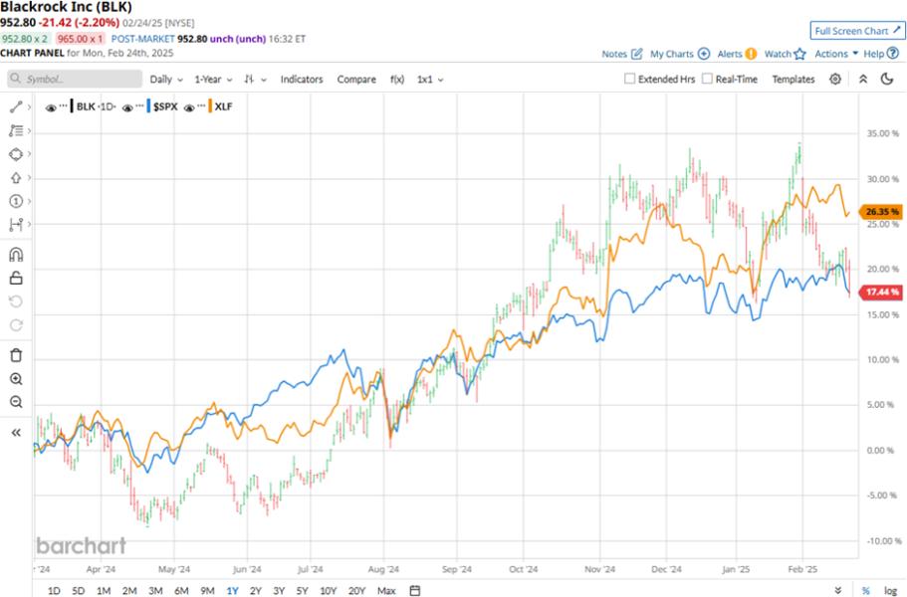Open the 1x1 grid layout dropdown
907x597 pixels.
pyautogui.click(x=430, y=80)
